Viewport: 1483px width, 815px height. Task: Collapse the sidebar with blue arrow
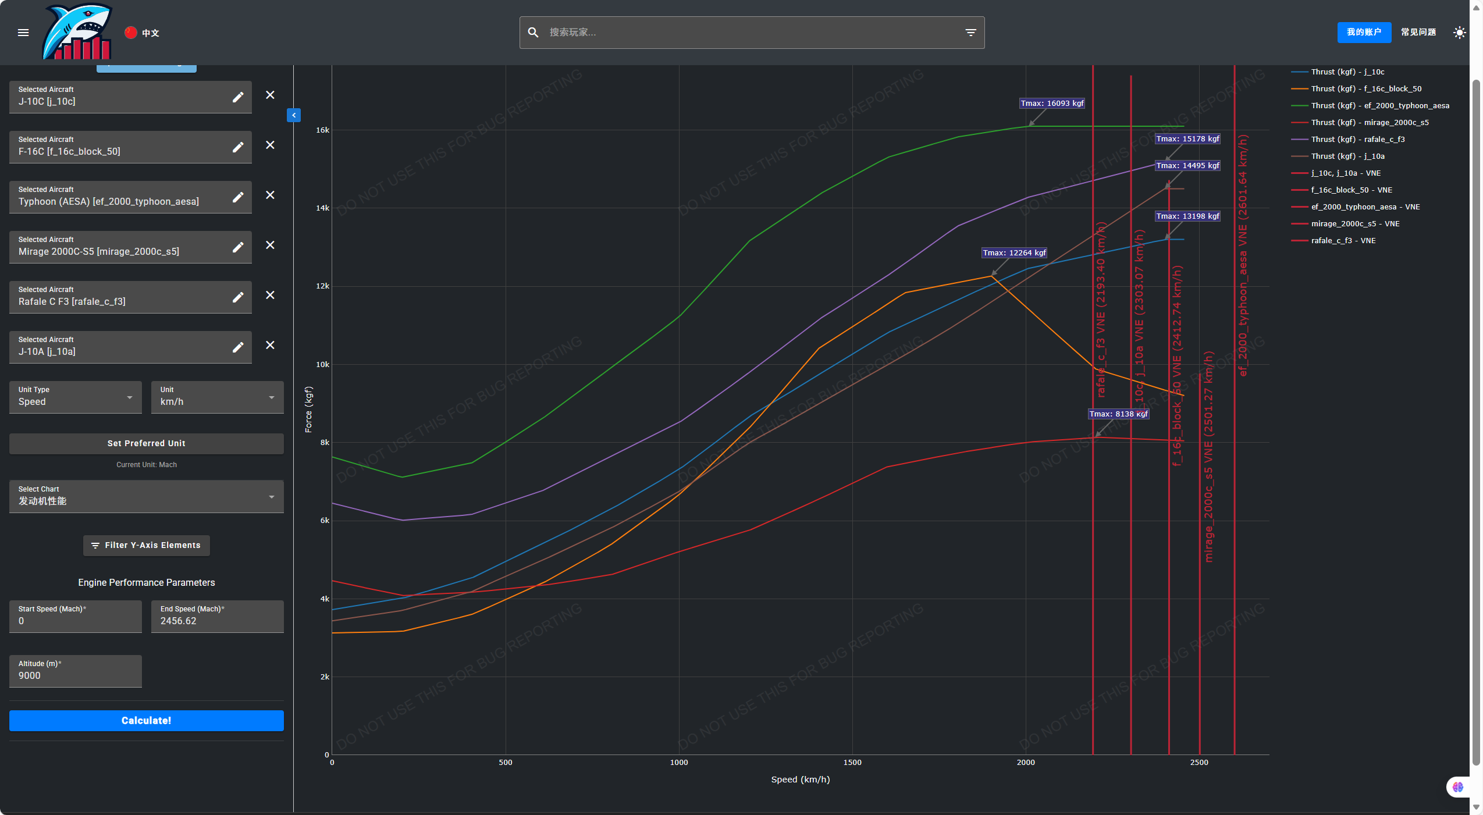[x=294, y=115]
